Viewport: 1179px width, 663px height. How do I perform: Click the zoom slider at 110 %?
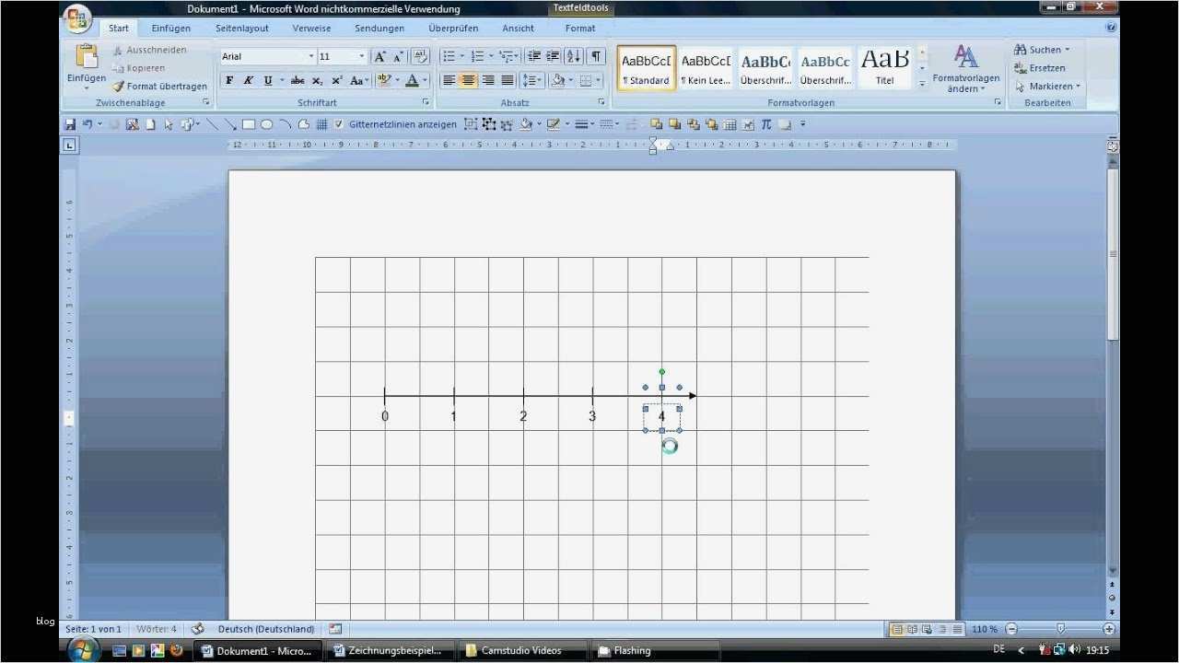(1060, 629)
